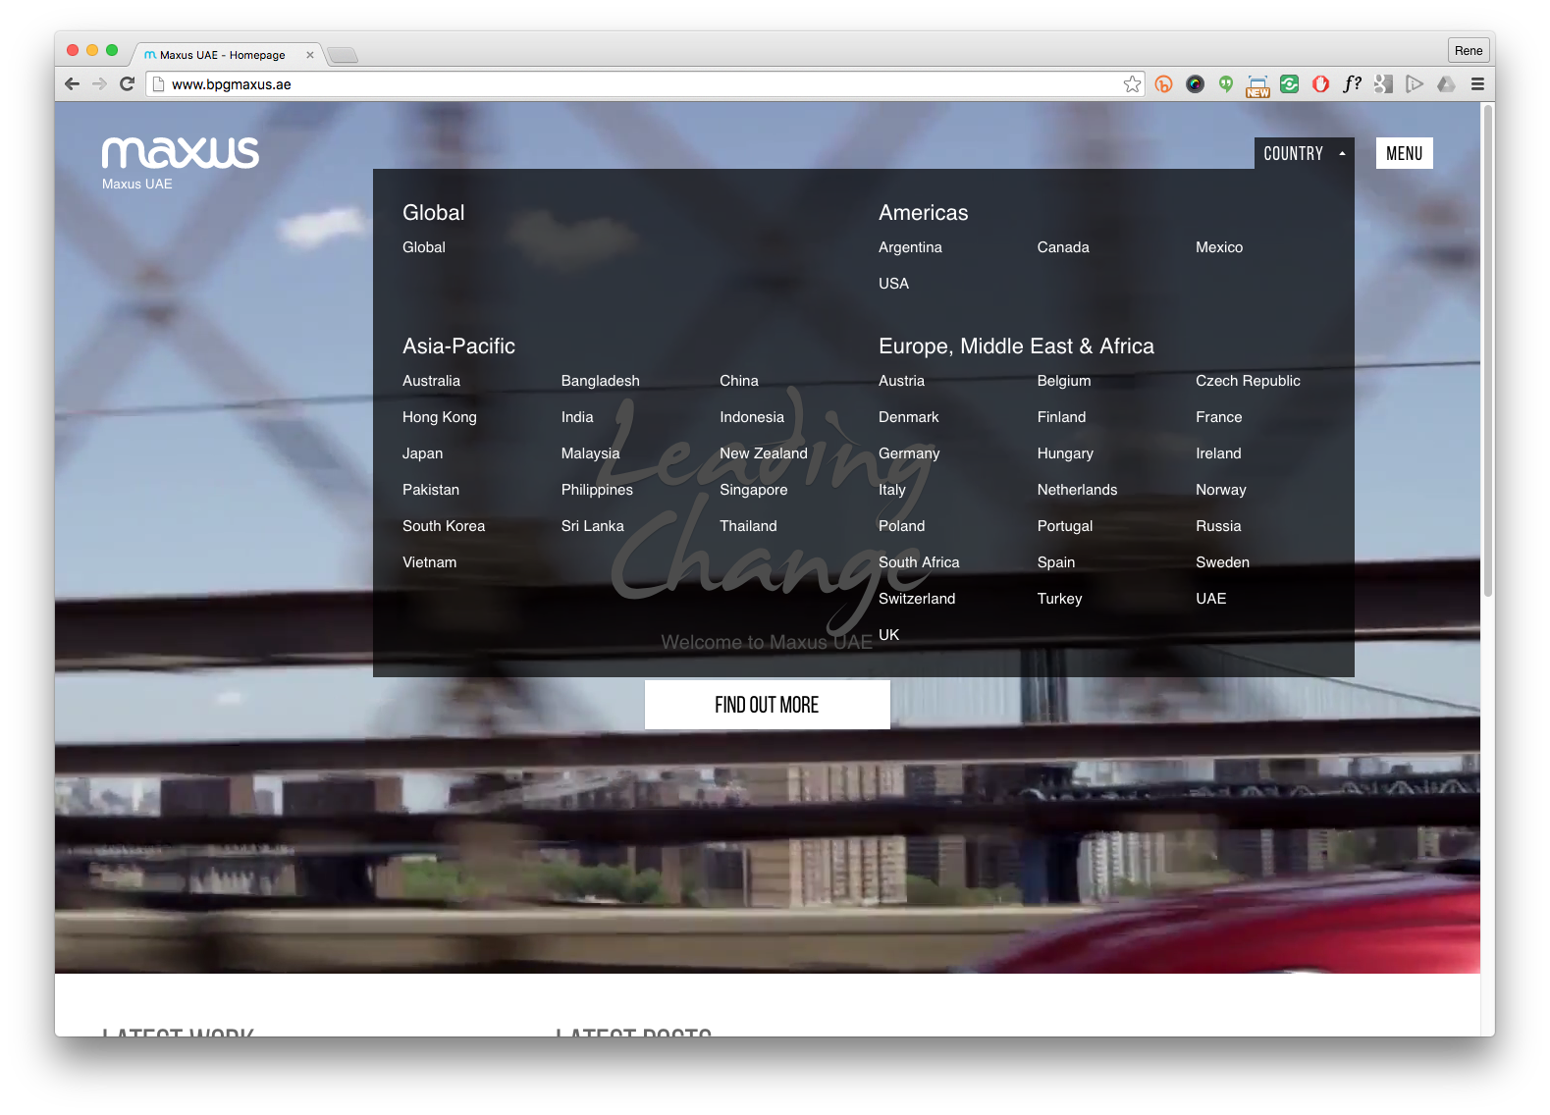The height and width of the screenshot is (1115, 1550).
Task: Choose Indonesia in the list
Action: tap(752, 417)
